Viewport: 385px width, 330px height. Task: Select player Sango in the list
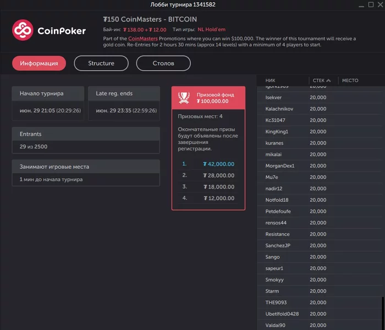[320, 257]
